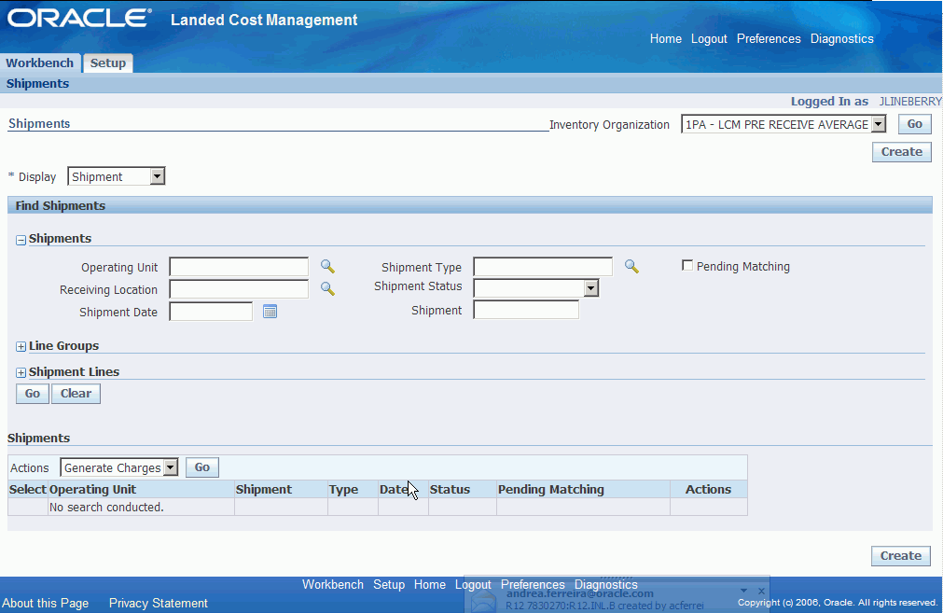This screenshot has width=943, height=613.
Task: Open Diagnostics in the header
Action: click(842, 38)
